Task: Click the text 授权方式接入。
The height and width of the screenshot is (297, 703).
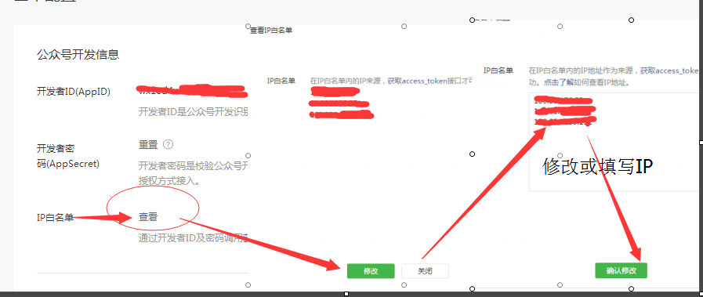Action: point(169,182)
